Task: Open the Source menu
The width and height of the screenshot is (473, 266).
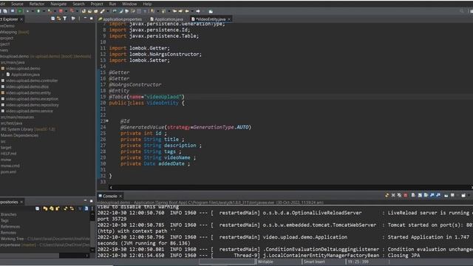Action: point(17,4)
